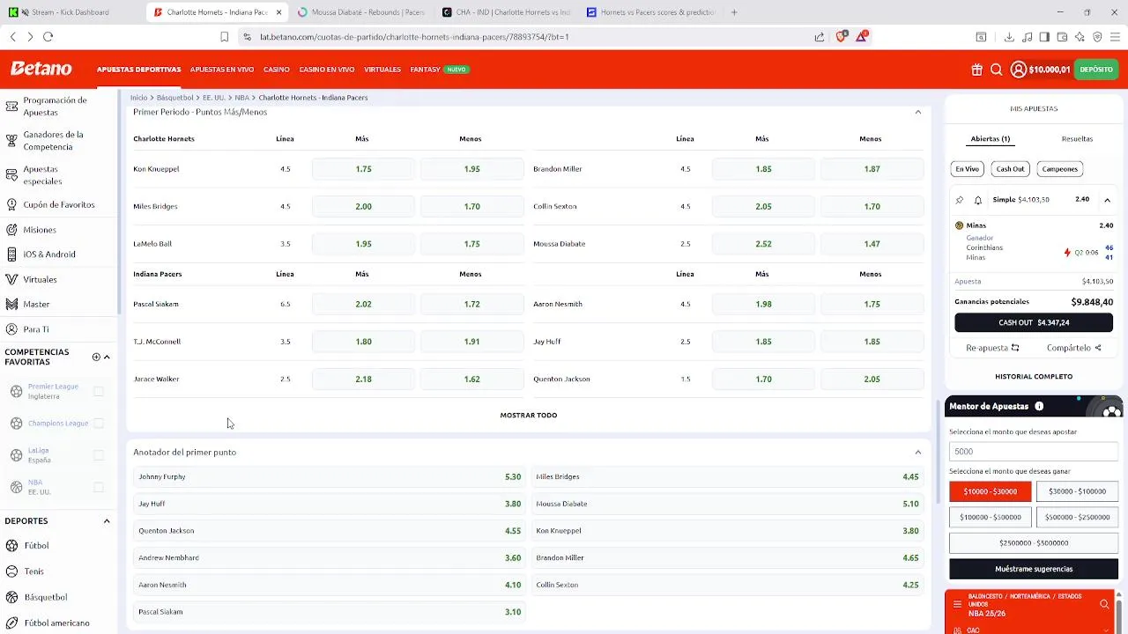This screenshot has height=634, width=1128.
Task: Pin the Simple bet with the pin icon
Action: pos(960,200)
